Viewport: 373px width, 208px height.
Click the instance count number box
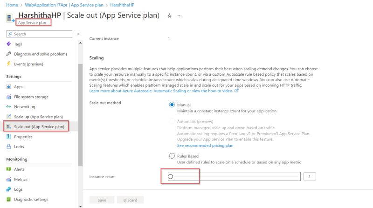point(310,176)
